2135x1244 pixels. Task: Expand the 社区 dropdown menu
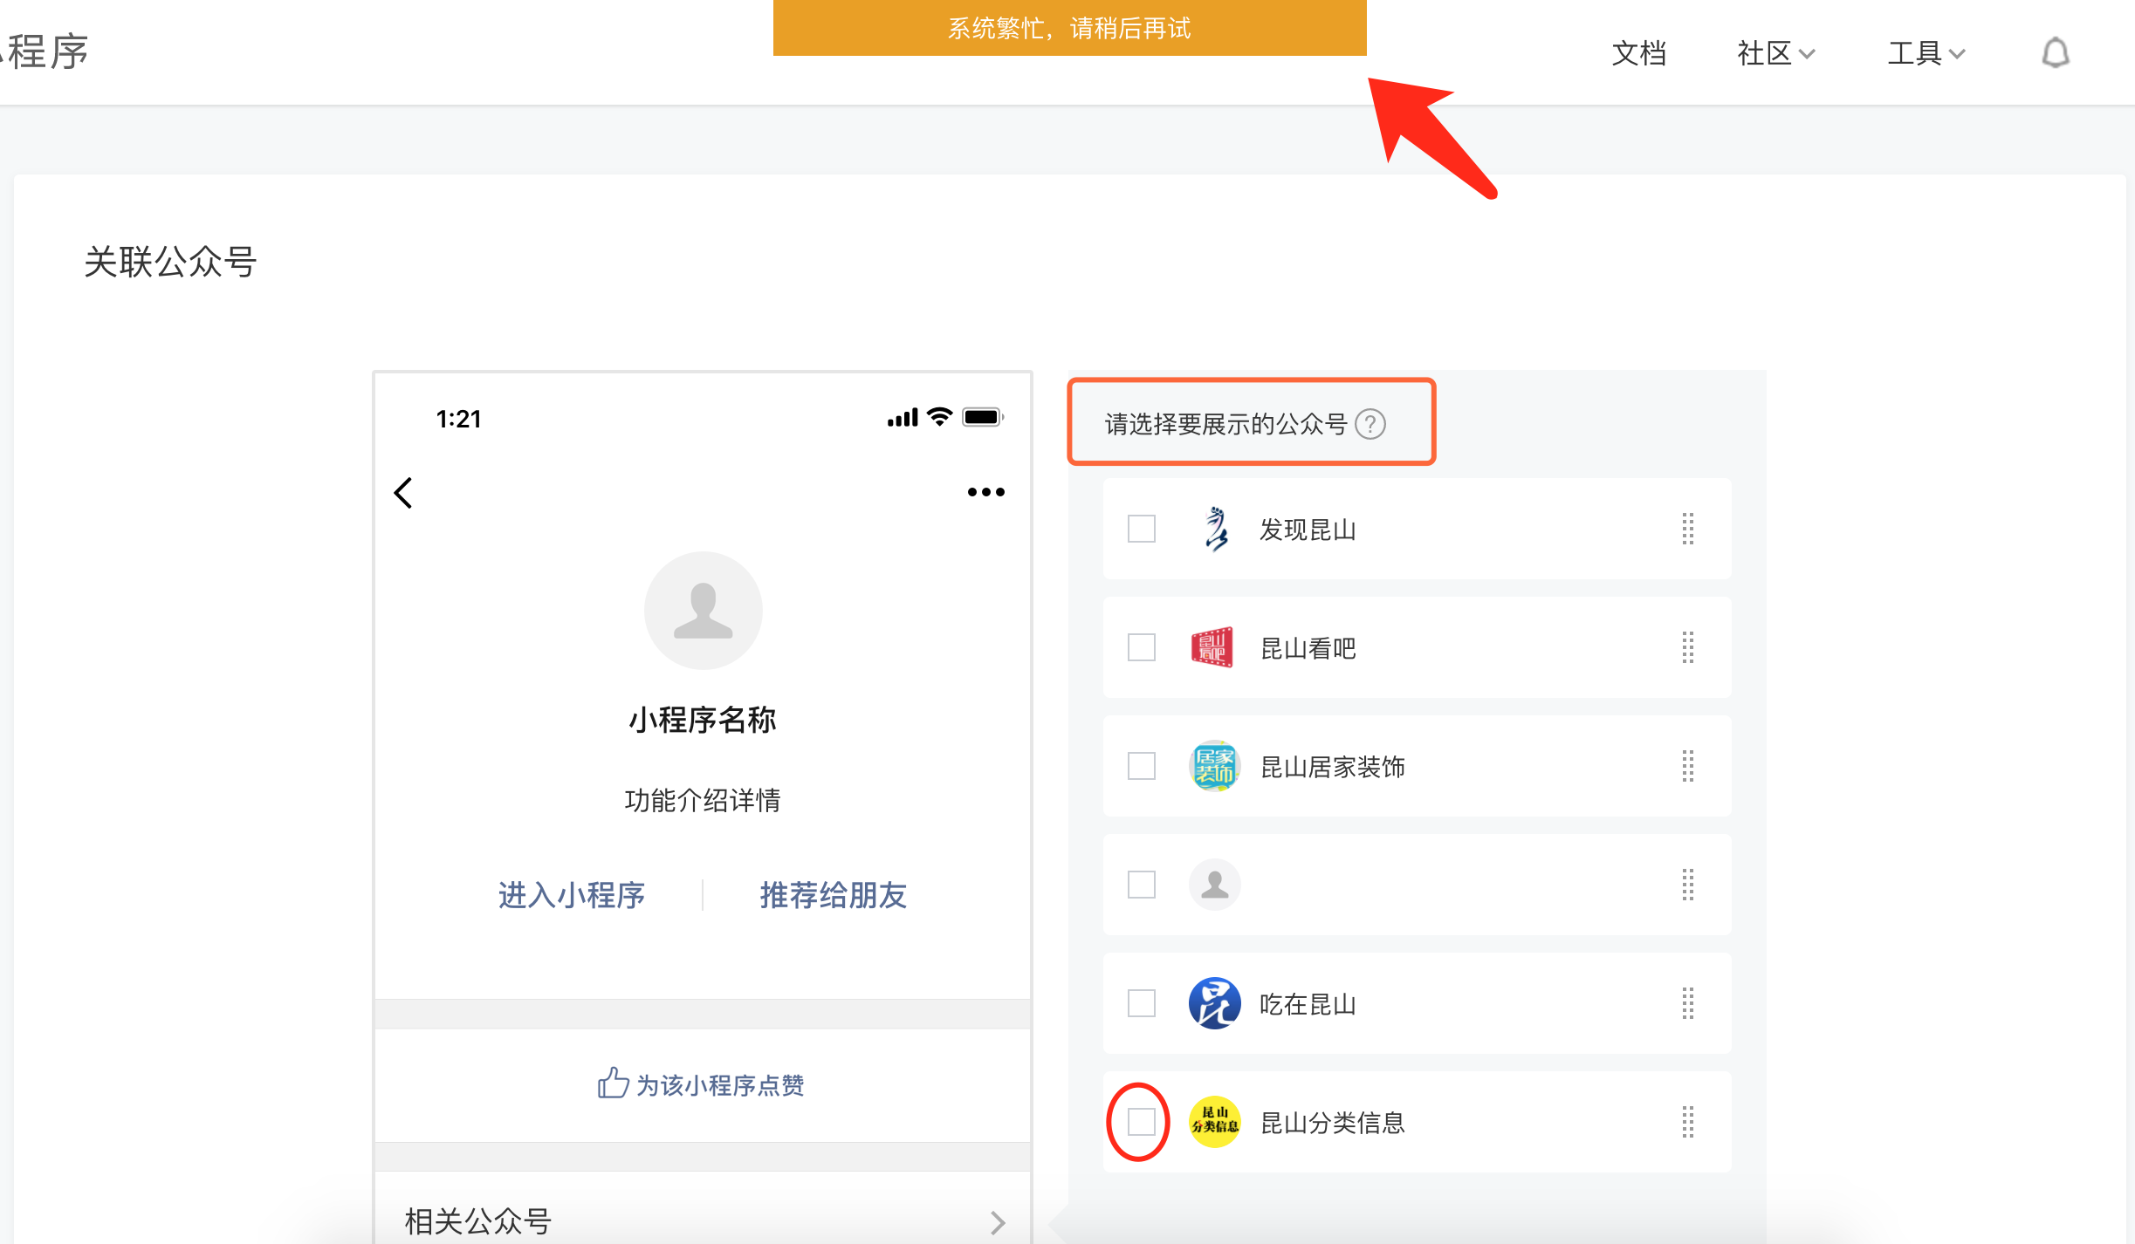tap(1775, 53)
